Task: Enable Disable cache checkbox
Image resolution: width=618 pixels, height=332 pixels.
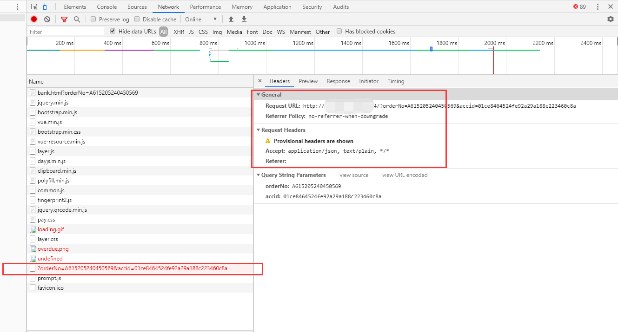Action: (137, 19)
